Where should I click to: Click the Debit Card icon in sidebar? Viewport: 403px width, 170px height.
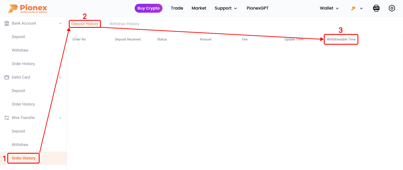pos(7,77)
